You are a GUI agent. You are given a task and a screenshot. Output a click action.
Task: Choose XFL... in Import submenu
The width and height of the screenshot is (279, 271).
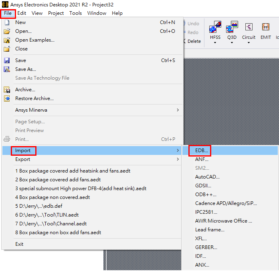pyautogui.click(x=230, y=239)
